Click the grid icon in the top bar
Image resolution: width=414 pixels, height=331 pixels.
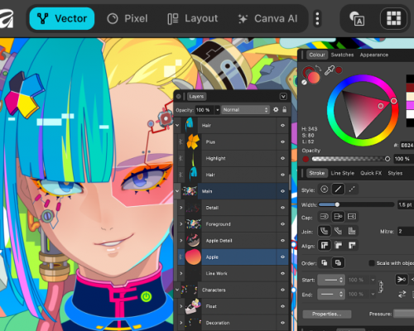point(393,18)
